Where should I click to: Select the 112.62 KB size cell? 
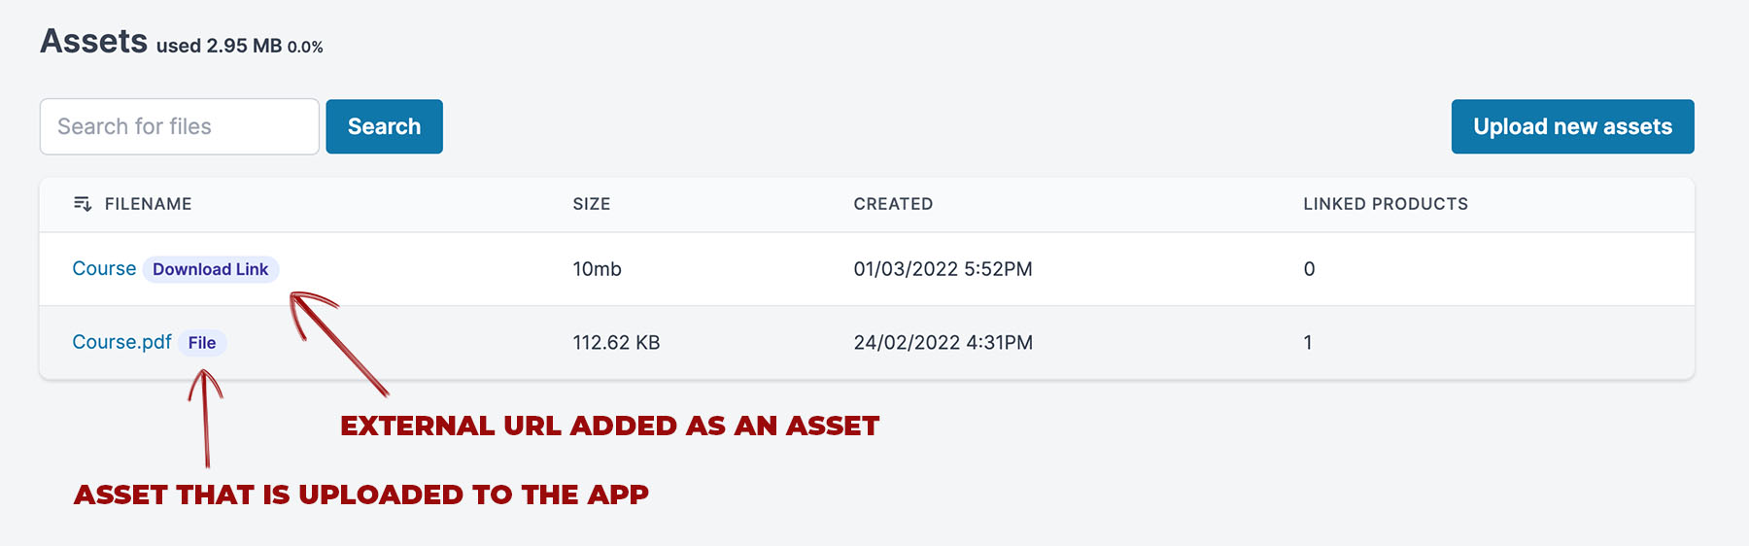[x=616, y=343]
